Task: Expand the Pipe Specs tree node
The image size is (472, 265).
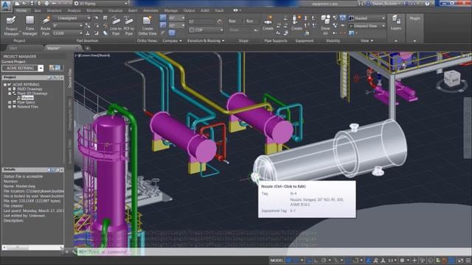Action: tap(10, 102)
